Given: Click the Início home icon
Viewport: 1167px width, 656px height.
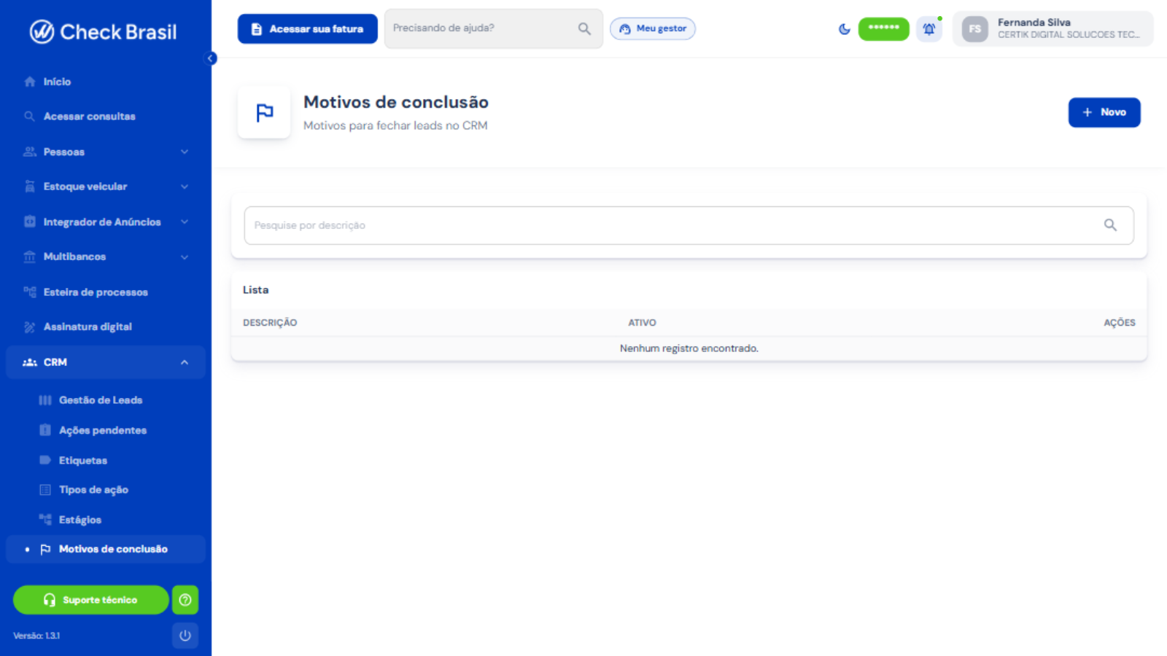Looking at the screenshot, I should click(x=30, y=82).
